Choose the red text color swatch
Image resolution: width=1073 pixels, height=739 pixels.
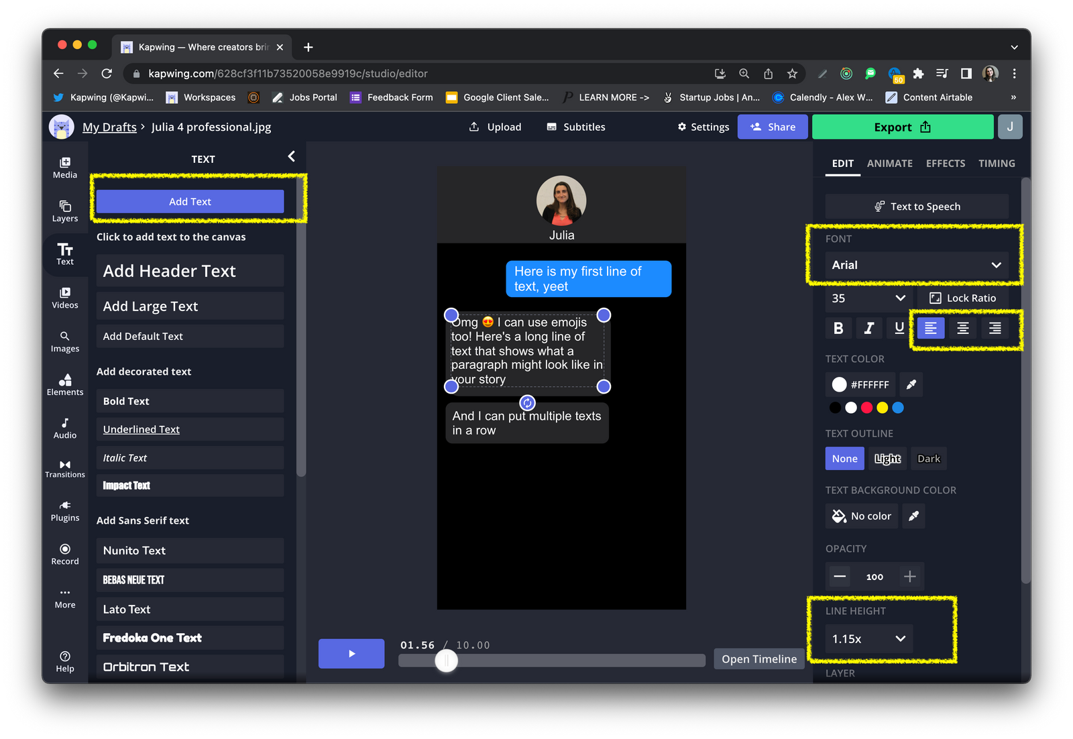tap(866, 408)
